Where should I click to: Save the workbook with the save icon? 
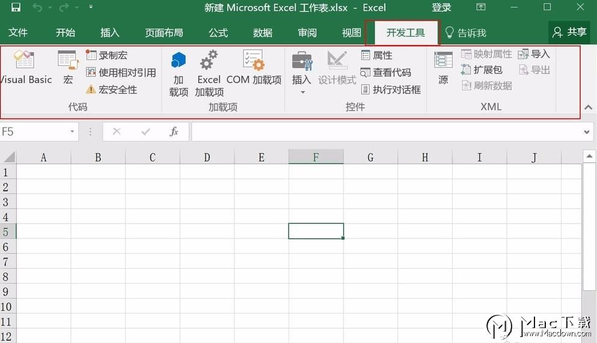tap(16, 7)
